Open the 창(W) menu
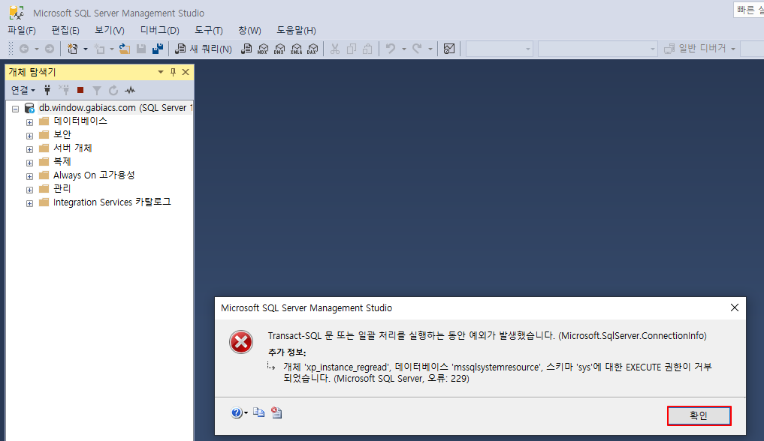This screenshot has width=764, height=441. pos(249,30)
